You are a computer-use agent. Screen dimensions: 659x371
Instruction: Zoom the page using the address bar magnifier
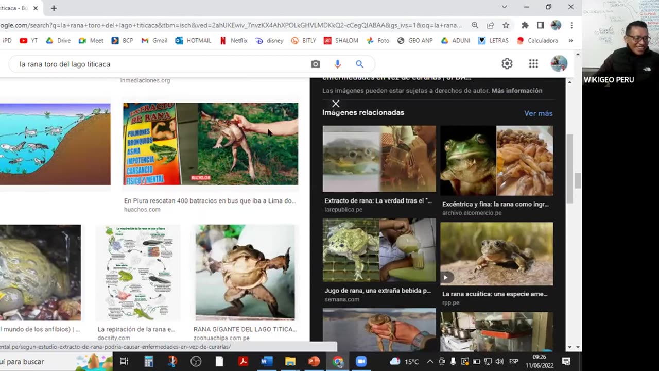click(x=475, y=25)
